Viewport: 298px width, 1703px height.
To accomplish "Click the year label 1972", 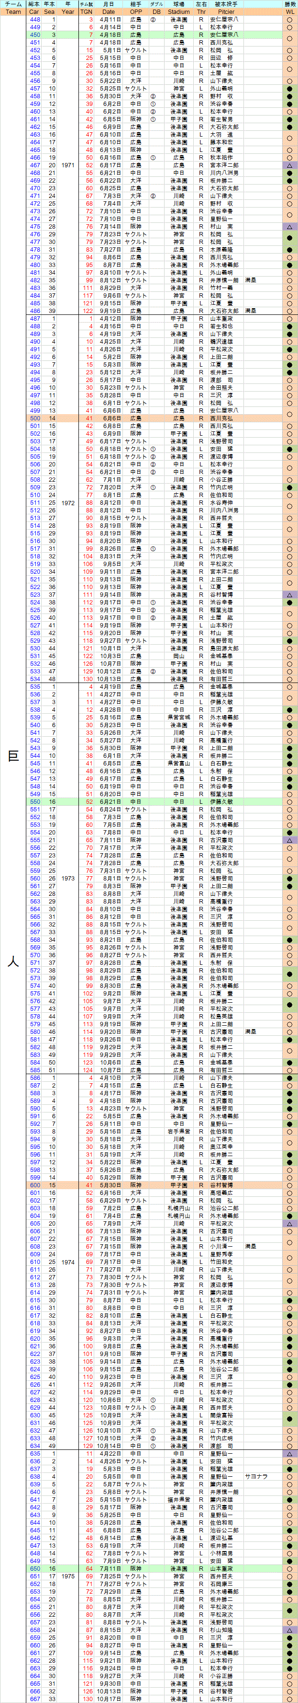I will pyautogui.click(x=68, y=502).
